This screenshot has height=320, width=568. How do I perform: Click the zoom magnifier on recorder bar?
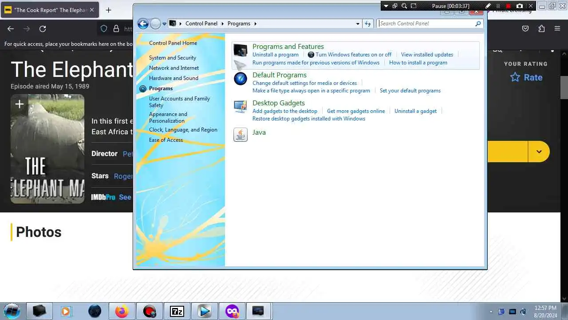pyautogui.click(x=404, y=6)
